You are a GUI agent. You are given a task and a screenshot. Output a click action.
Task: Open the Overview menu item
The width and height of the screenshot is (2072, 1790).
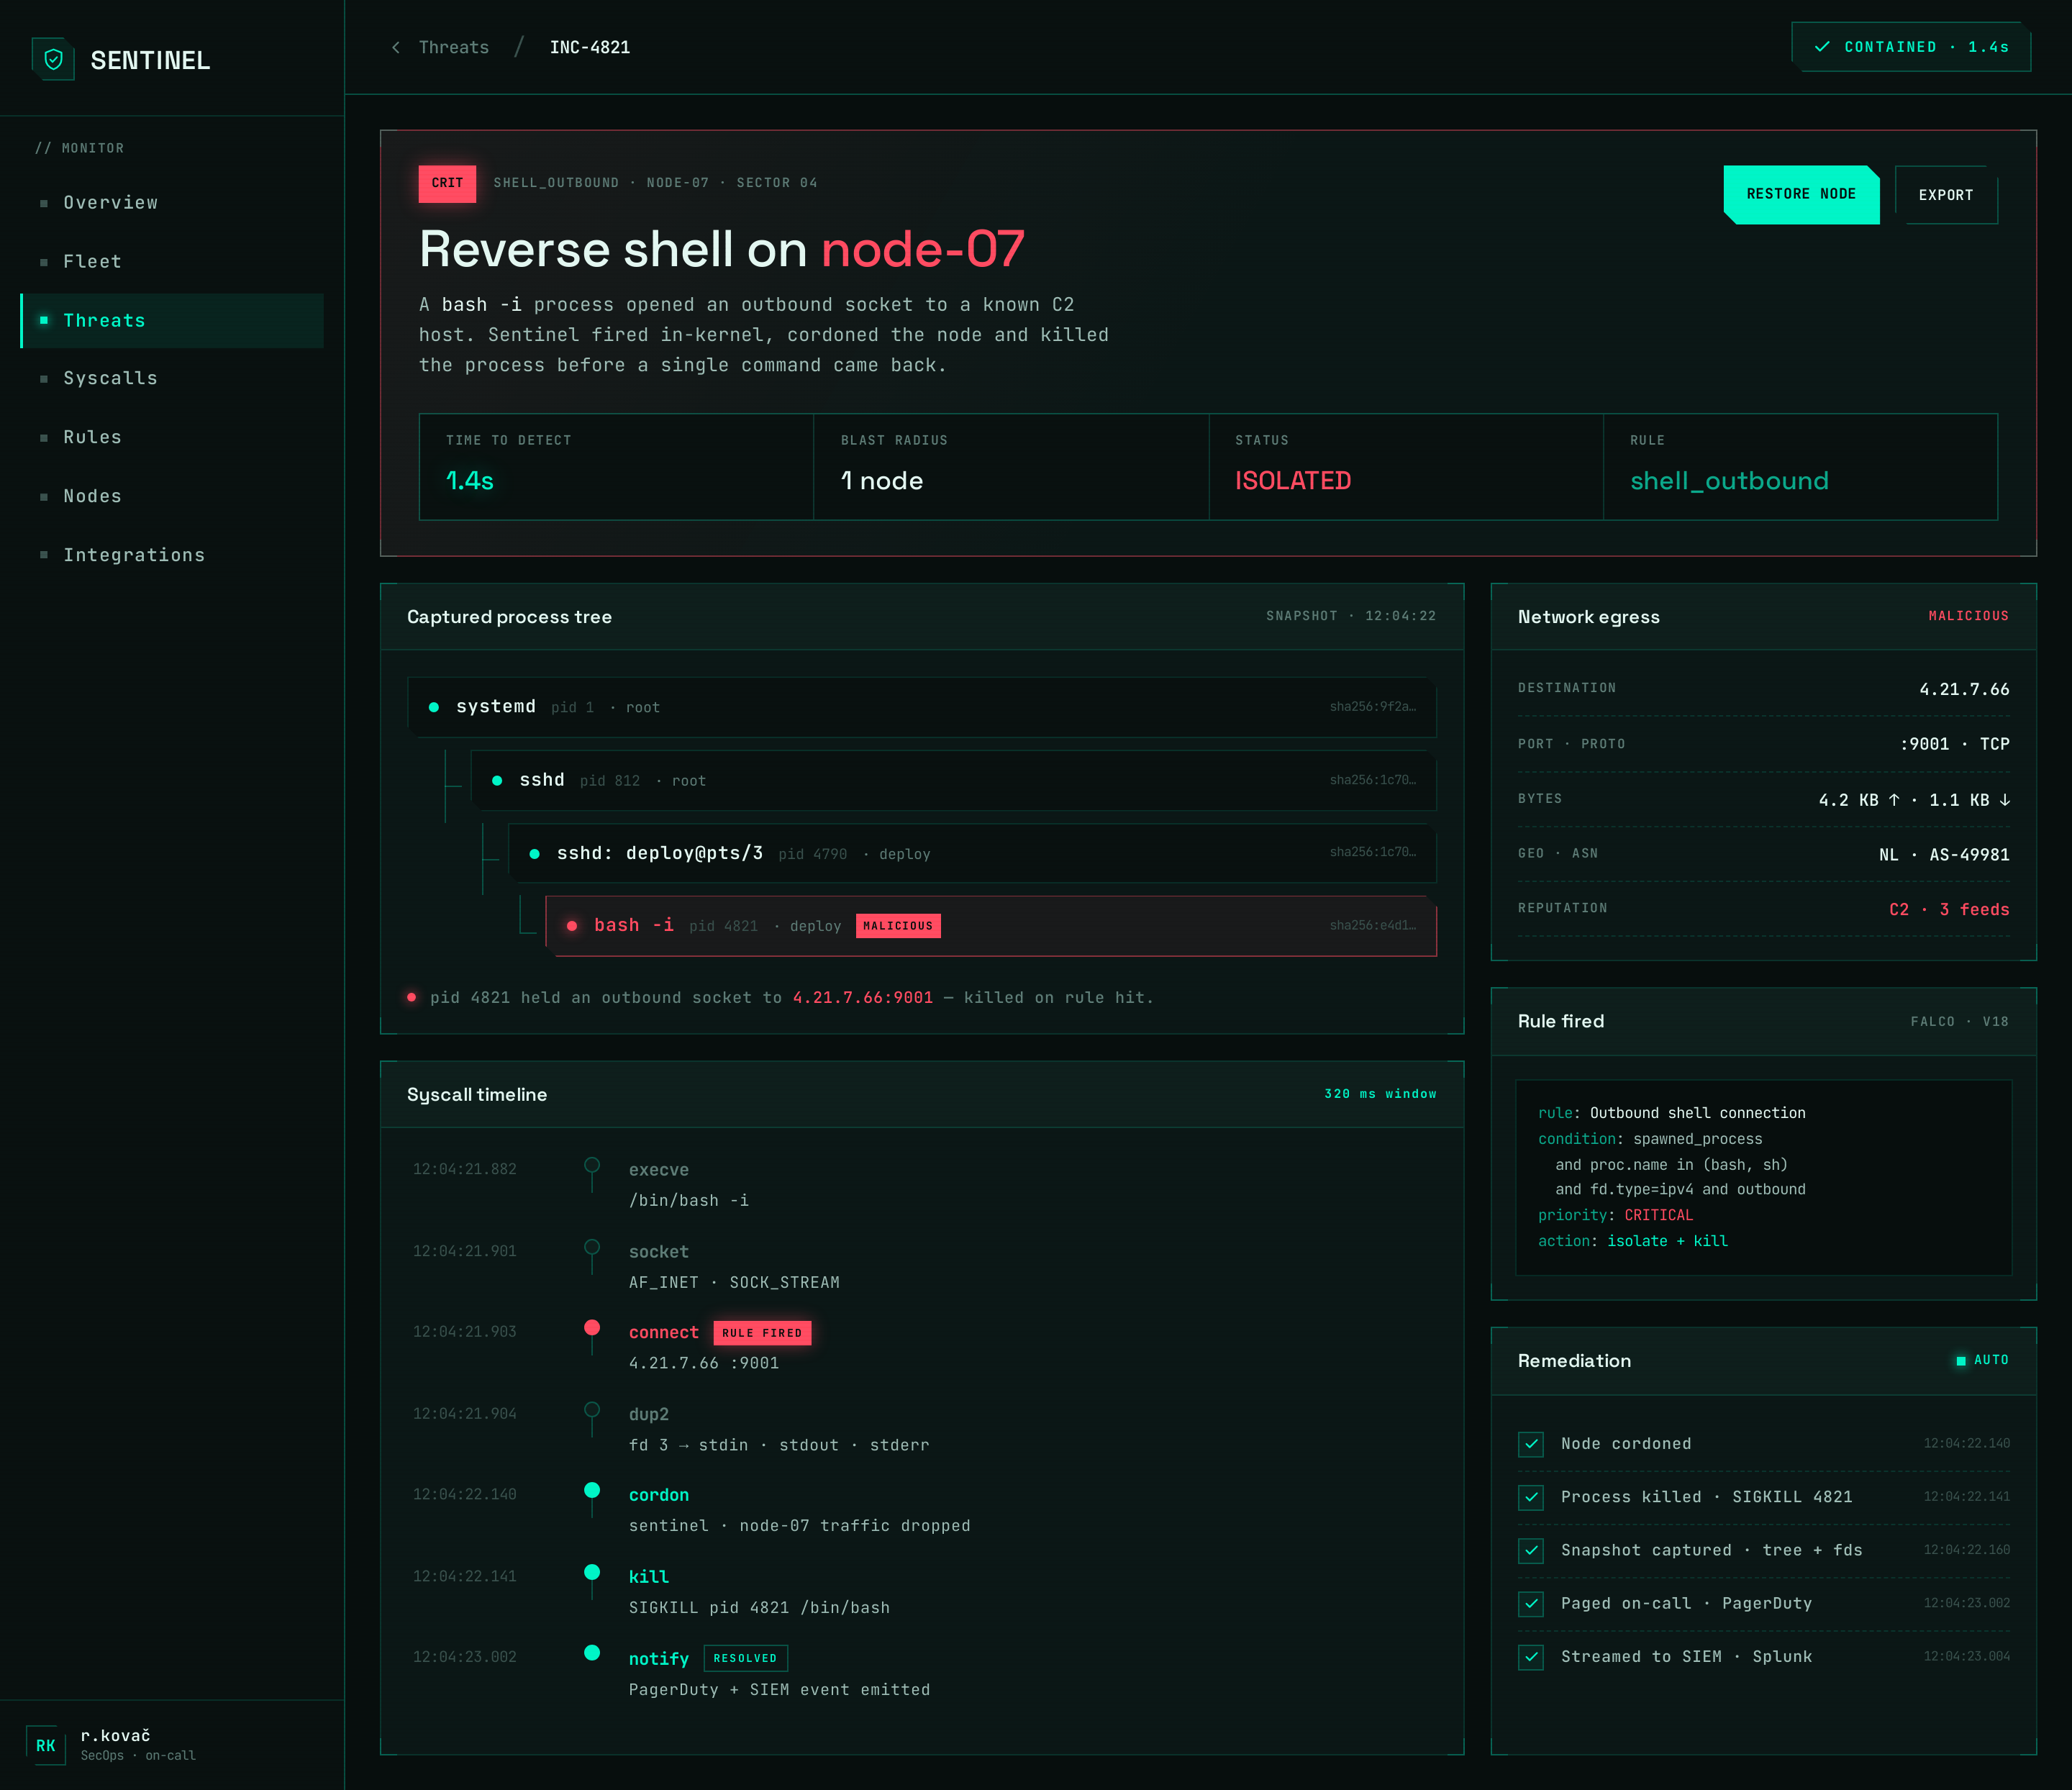click(x=172, y=202)
